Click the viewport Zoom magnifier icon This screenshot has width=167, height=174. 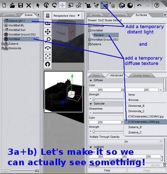pyautogui.click(x=48, y=40)
